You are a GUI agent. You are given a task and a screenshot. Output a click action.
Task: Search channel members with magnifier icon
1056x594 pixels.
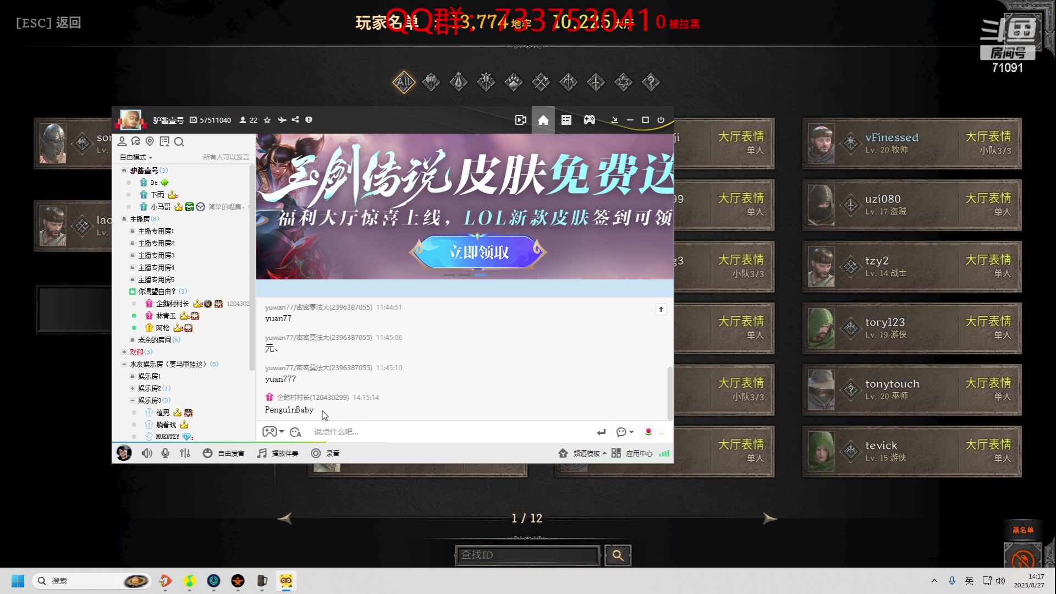[179, 142]
